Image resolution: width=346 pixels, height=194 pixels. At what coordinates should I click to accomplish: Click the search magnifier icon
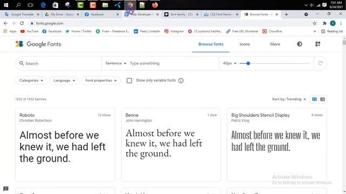(x=22, y=64)
